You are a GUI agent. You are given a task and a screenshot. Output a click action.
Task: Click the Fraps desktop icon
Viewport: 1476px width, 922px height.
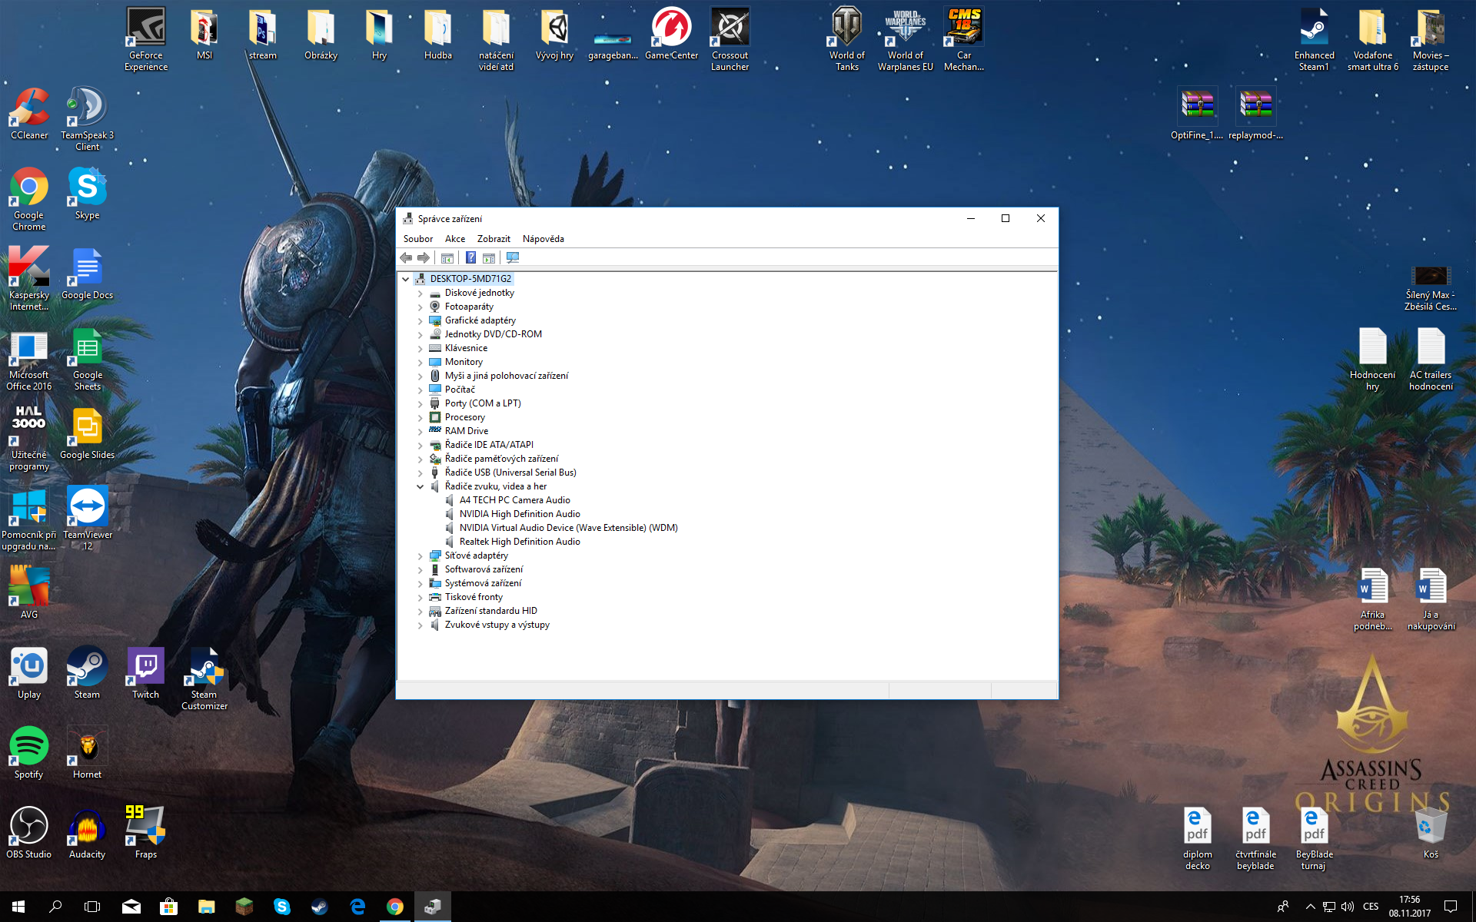[145, 833]
